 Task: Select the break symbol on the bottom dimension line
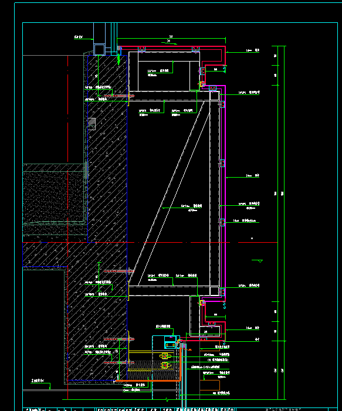[x=167, y=399]
